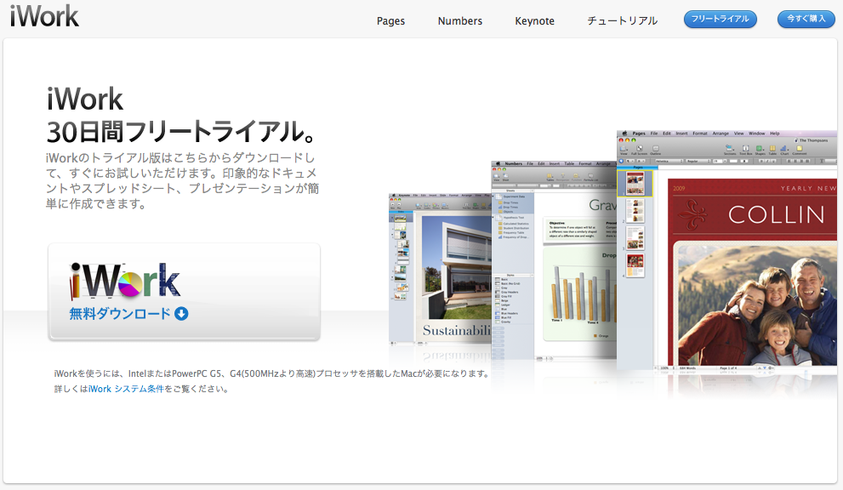Open the font family dropdown in Pages format bar

[668, 162]
